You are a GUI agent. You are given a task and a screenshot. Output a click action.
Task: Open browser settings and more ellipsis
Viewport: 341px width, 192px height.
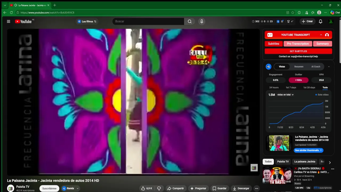point(326,13)
